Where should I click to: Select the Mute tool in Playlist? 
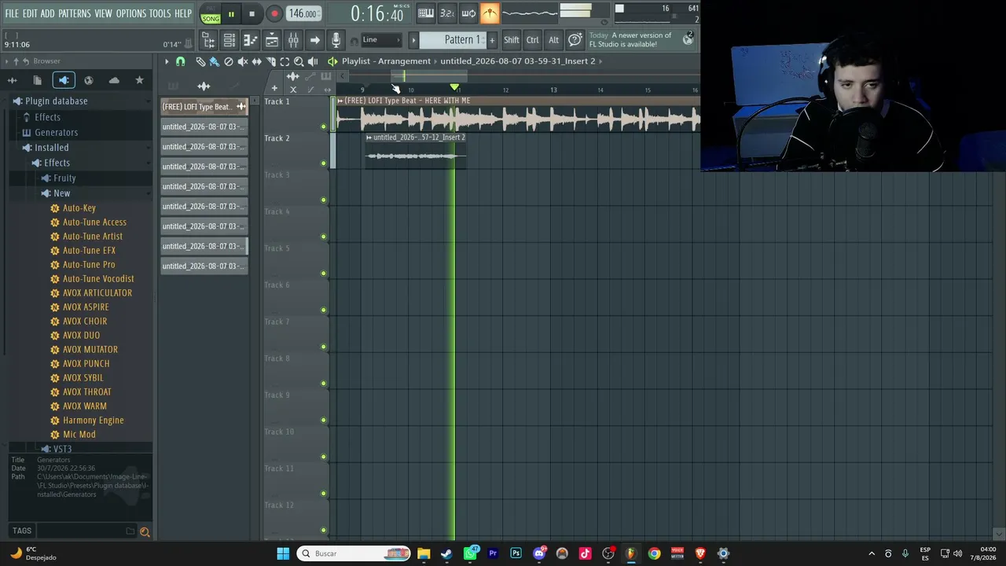point(242,61)
